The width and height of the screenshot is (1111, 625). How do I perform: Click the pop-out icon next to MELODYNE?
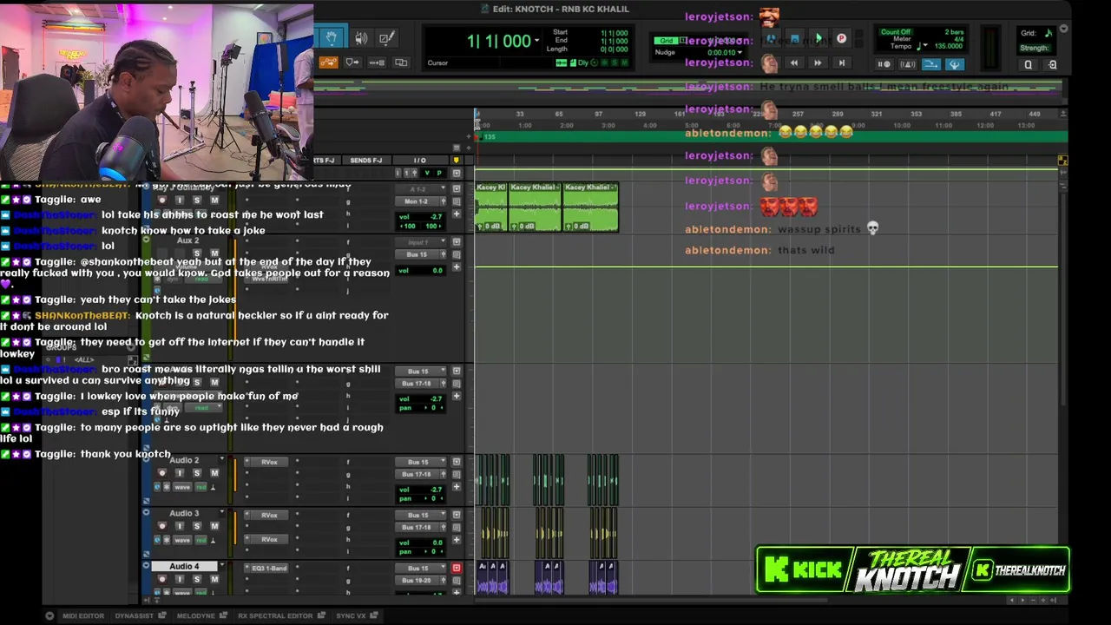224,615
